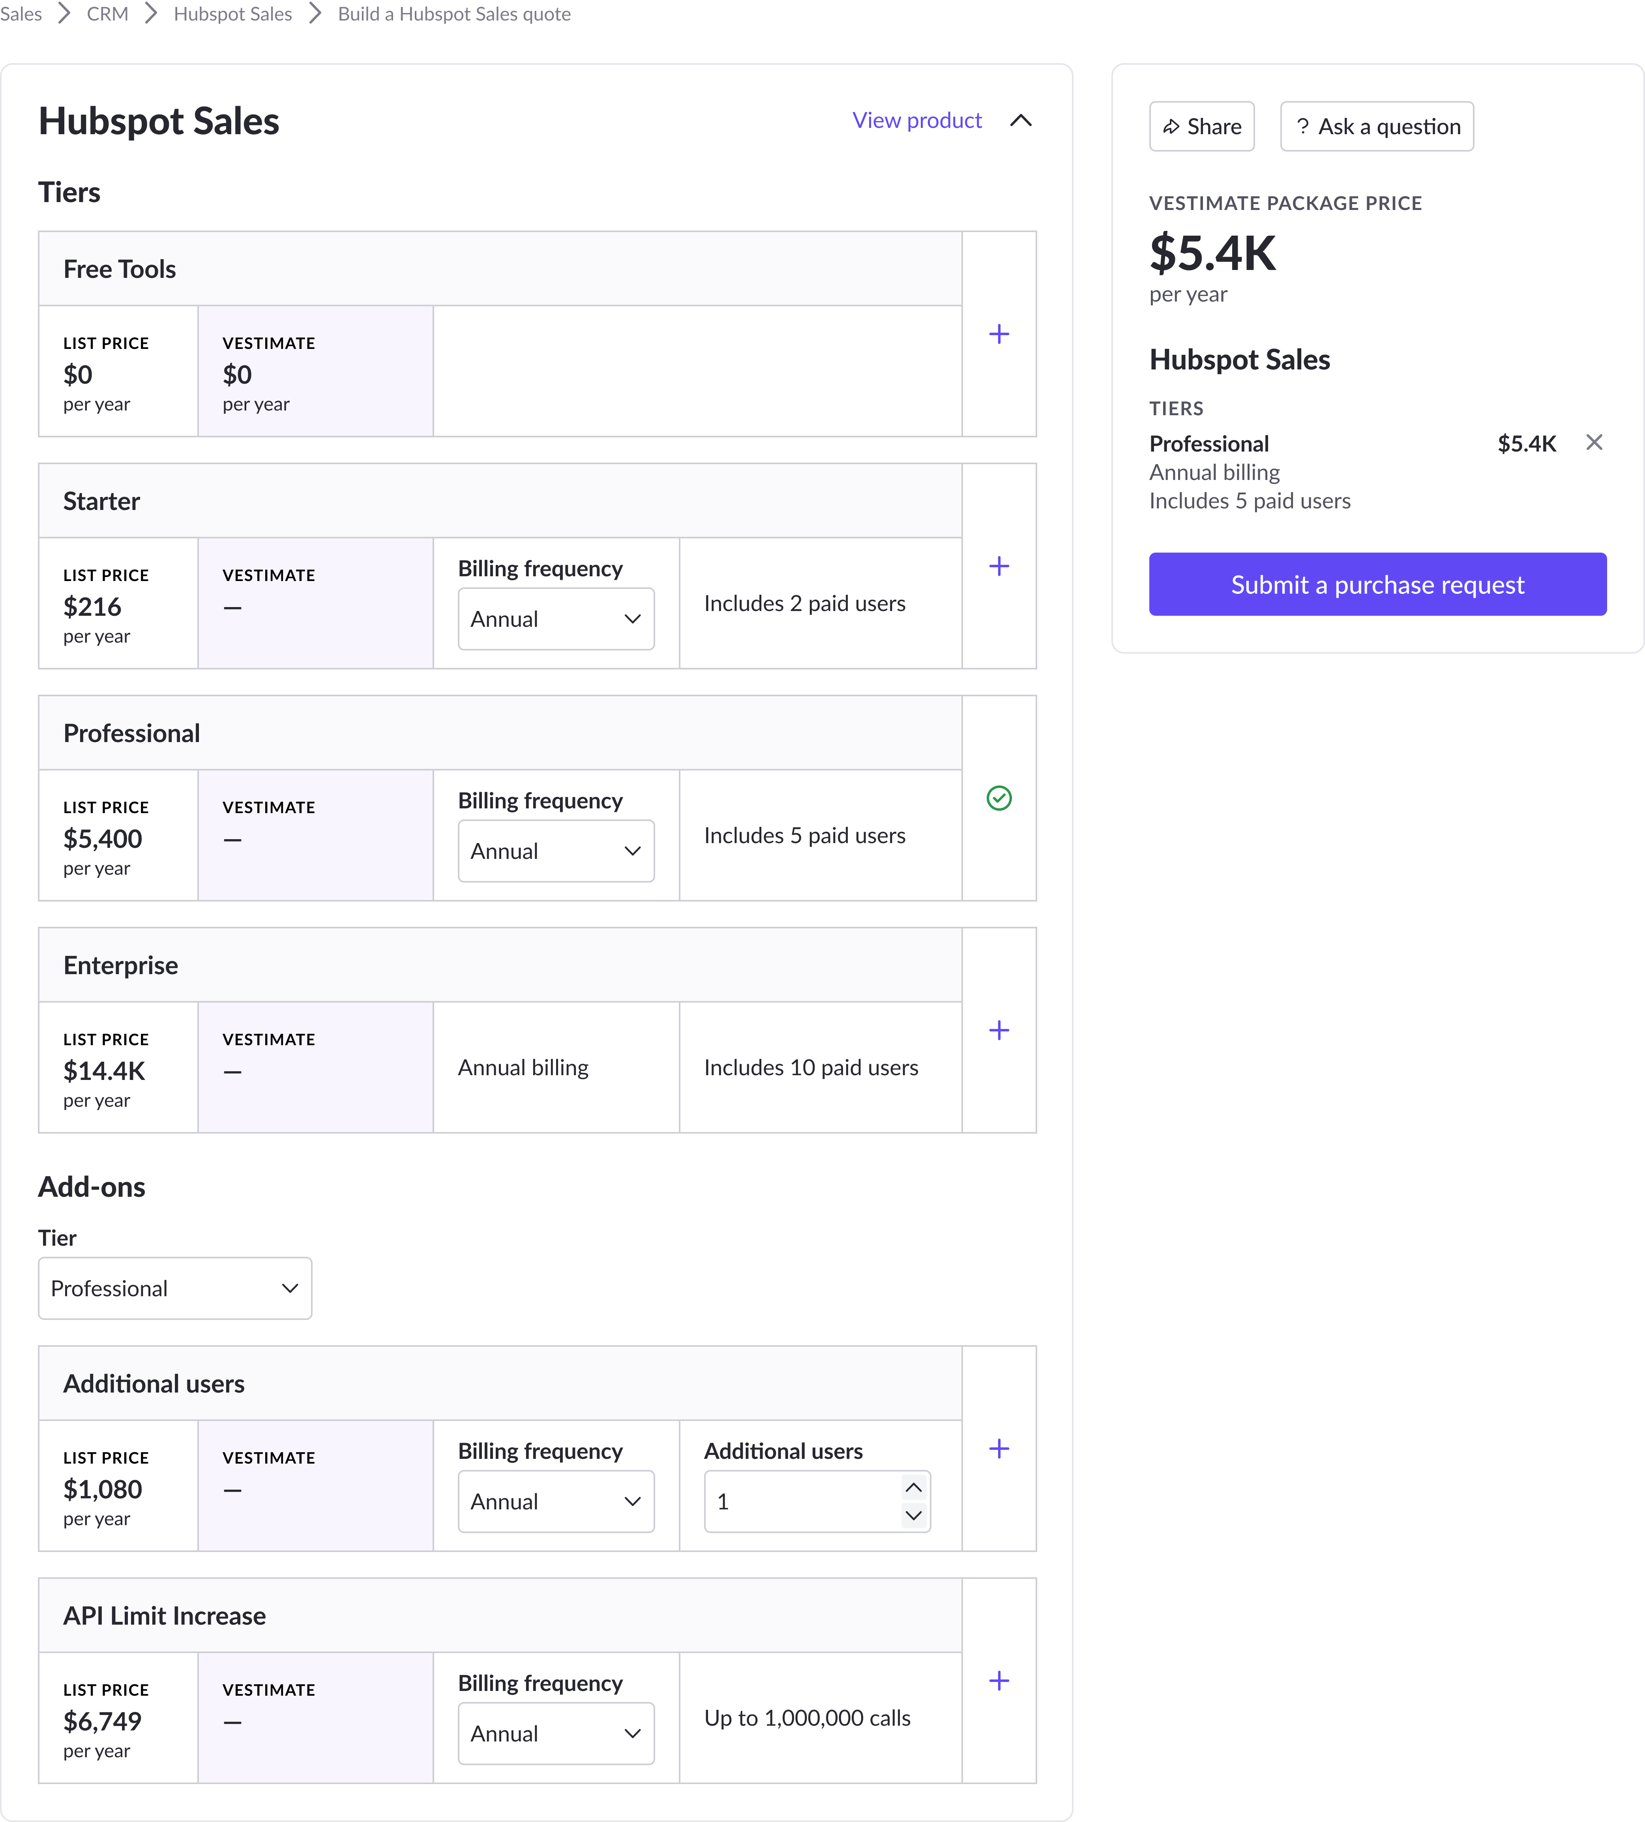This screenshot has width=1645, height=1822.
Task: Deselect the Professional tier checkmark
Action: (x=999, y=798)
